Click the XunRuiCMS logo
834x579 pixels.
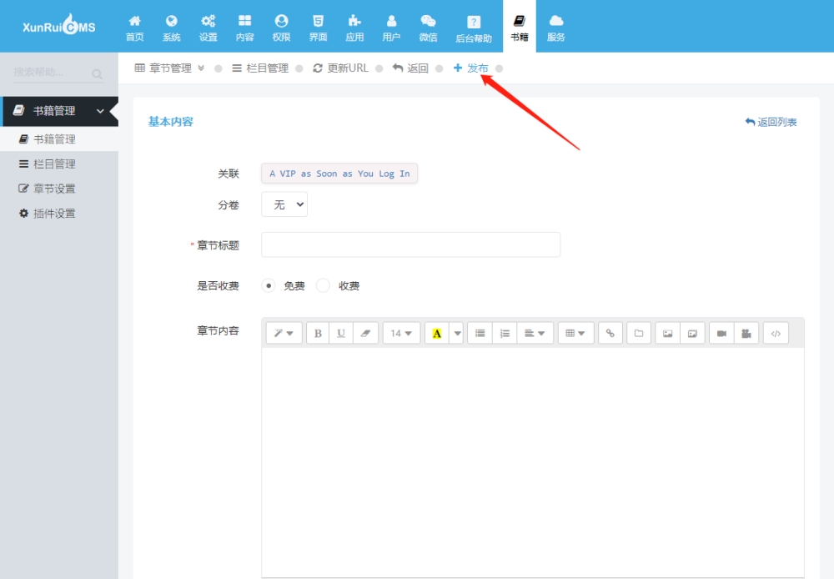click(59, 25)
